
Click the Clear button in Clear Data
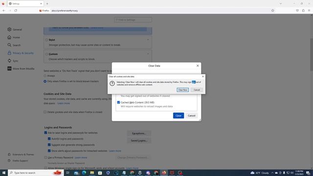click(179, 115)
